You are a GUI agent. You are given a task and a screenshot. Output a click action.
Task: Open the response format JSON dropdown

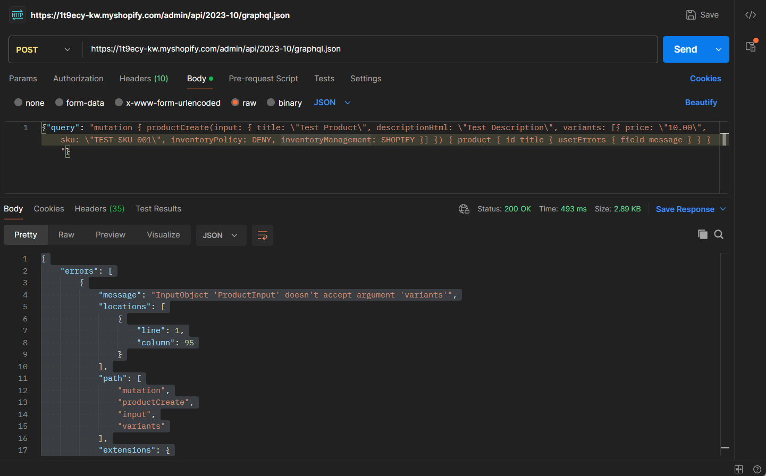[221, 235]
